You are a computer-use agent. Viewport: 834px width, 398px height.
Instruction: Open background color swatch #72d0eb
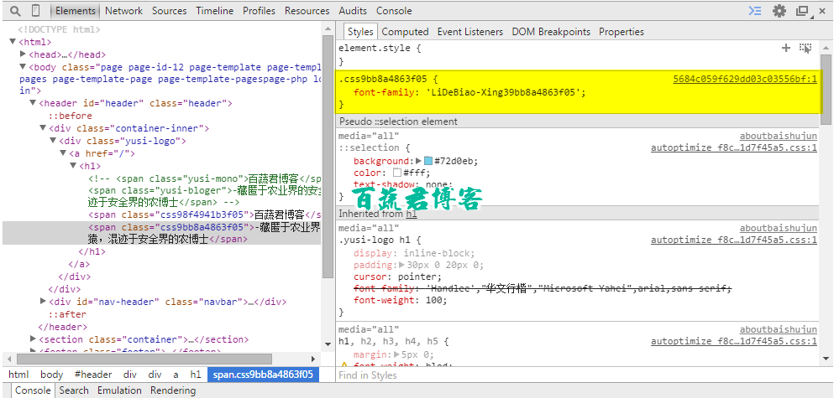(x=428, y=161)
